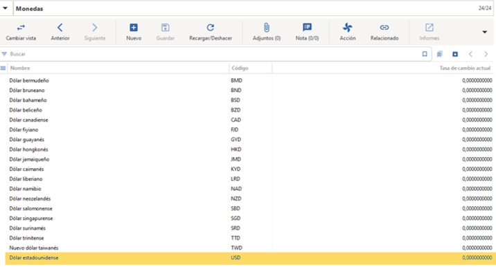
Task: Click inside the Buscar search field
Action: pyautogui.click(x=215, y=54)
